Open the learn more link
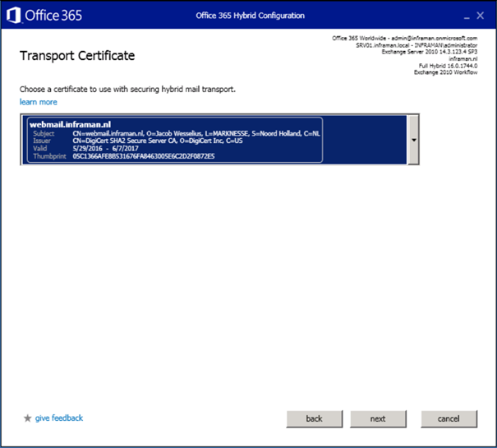The height and width of the screenshot is (448, 497). [39, 102]
